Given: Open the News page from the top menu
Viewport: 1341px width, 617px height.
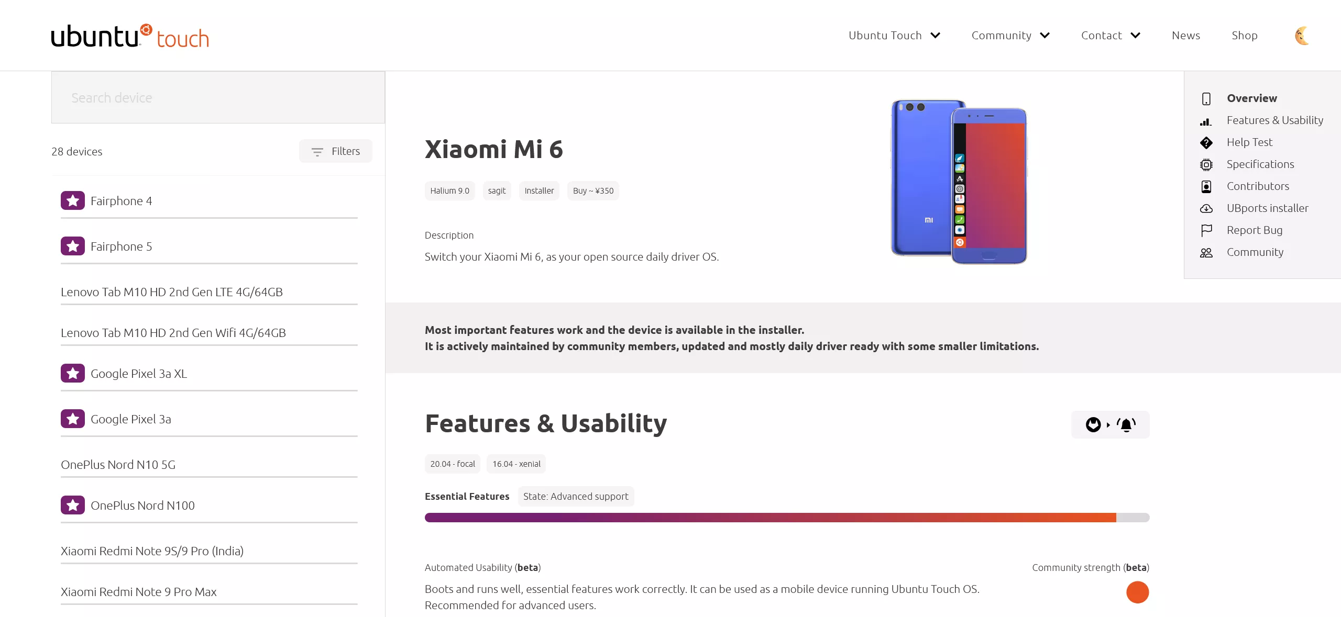Looking at the screenshot, I should click(x=1186, y=36).
